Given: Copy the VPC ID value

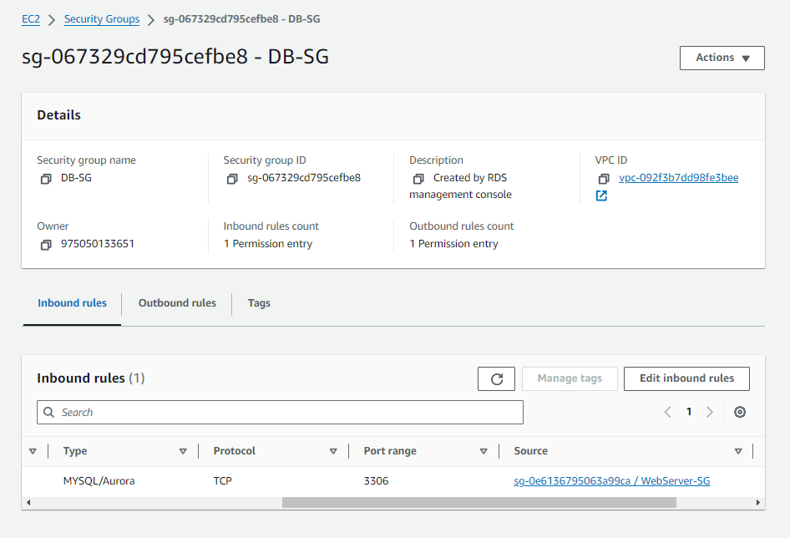Looking at the screenshot, I should [x=603, y=178].
